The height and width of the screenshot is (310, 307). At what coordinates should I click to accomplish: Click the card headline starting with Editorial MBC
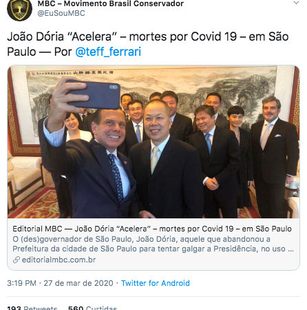click(152, 229)
